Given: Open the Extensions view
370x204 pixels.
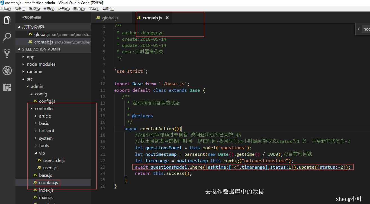Looking at the screenshot, I should tap(7, 87).
